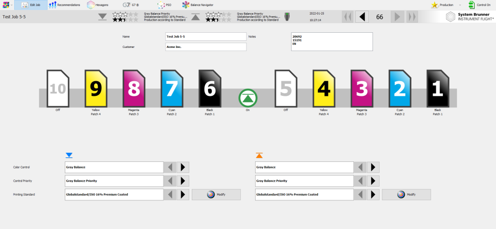Toggle ink unit 10 that is Off

point(58,89)
